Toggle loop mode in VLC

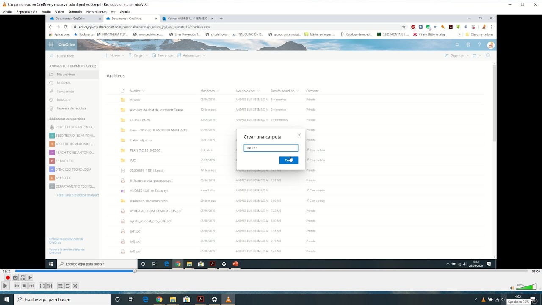68,286
